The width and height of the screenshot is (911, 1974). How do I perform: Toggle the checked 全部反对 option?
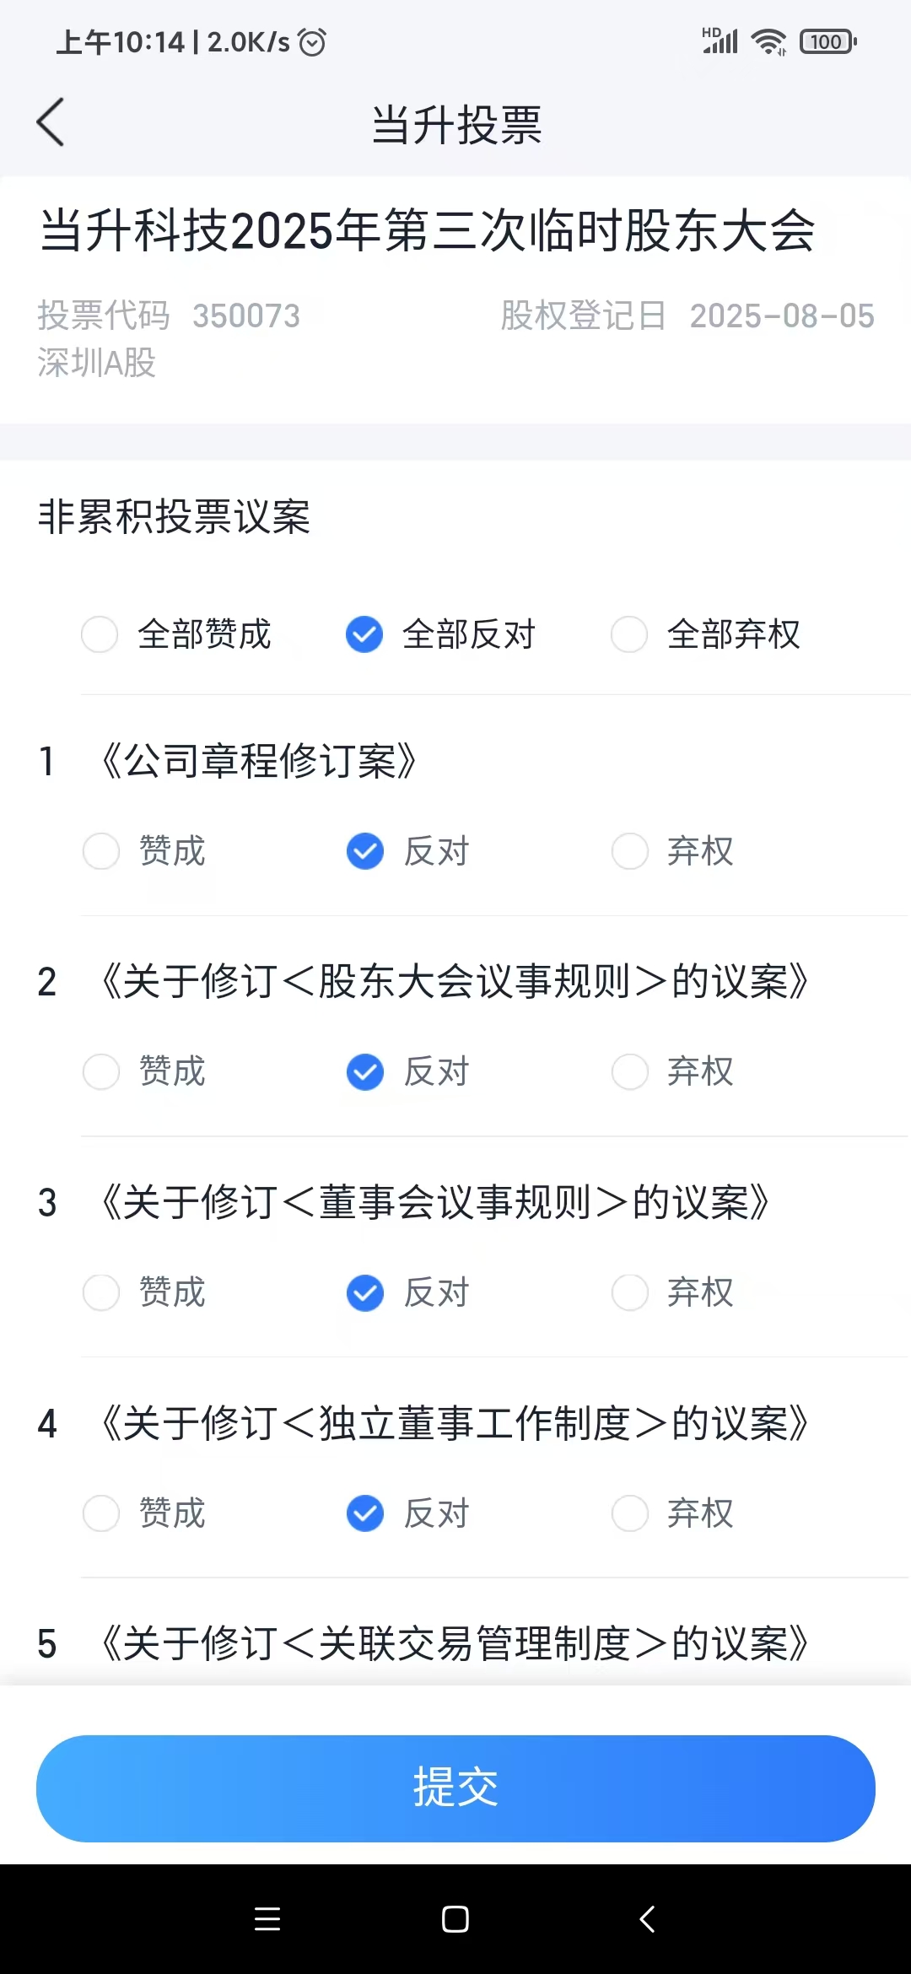tap(441, 634)
